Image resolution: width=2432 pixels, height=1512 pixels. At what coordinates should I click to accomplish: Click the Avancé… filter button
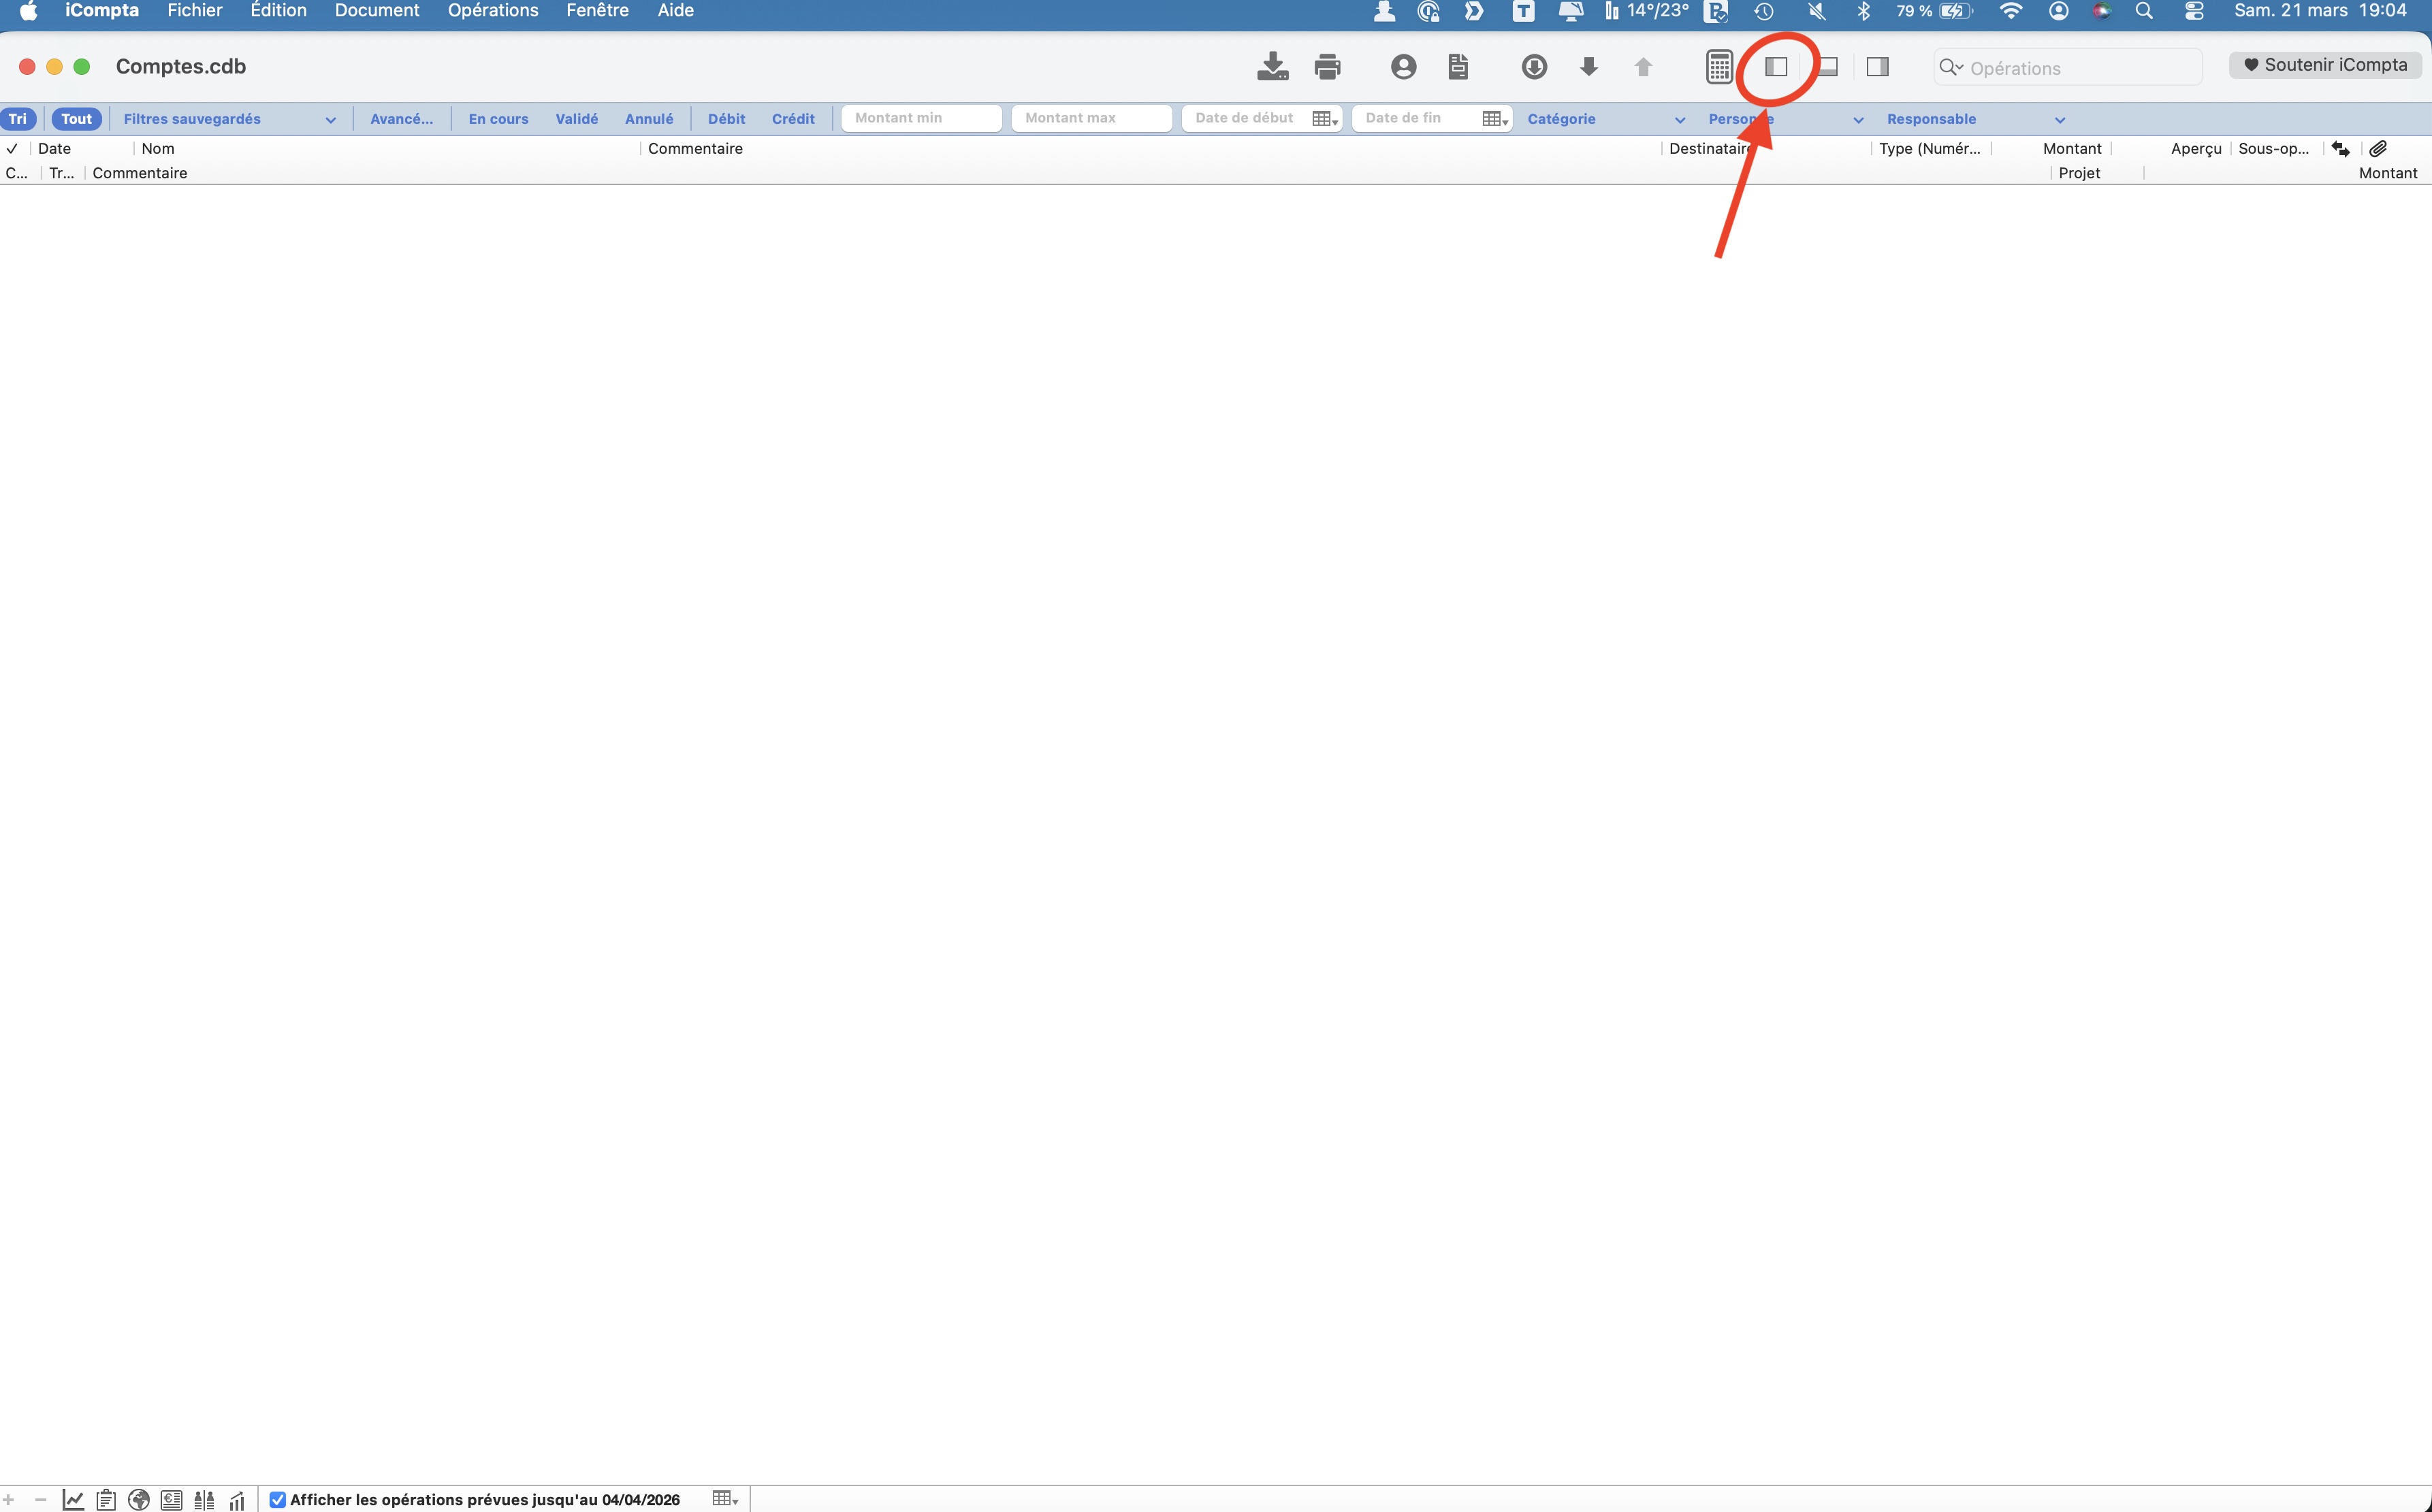point(401,119)
